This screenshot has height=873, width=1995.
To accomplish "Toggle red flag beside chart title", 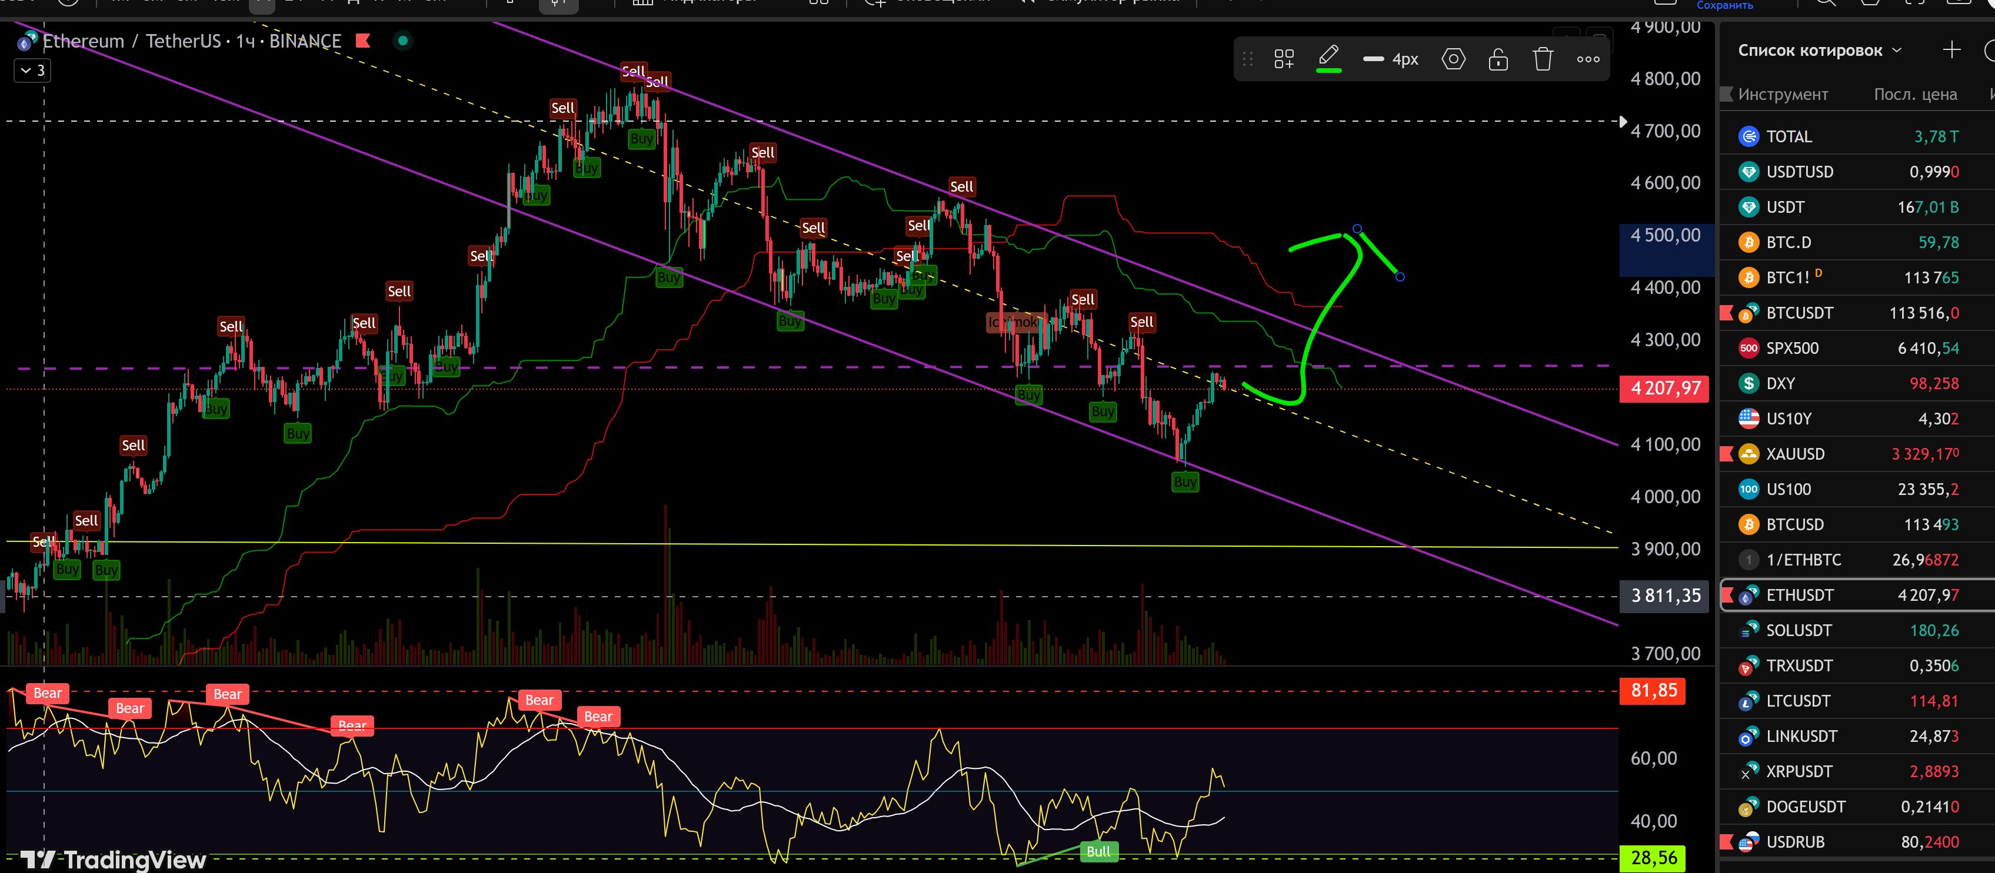I will pos(362,40).
